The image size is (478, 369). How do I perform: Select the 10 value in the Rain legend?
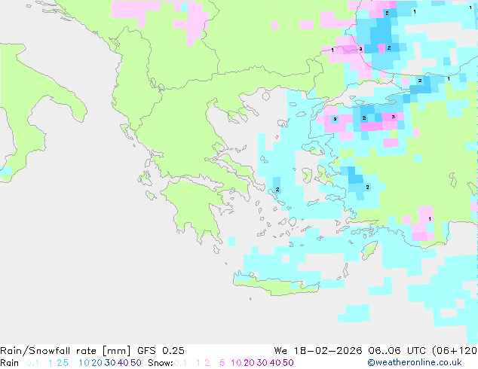pos(84,363)
